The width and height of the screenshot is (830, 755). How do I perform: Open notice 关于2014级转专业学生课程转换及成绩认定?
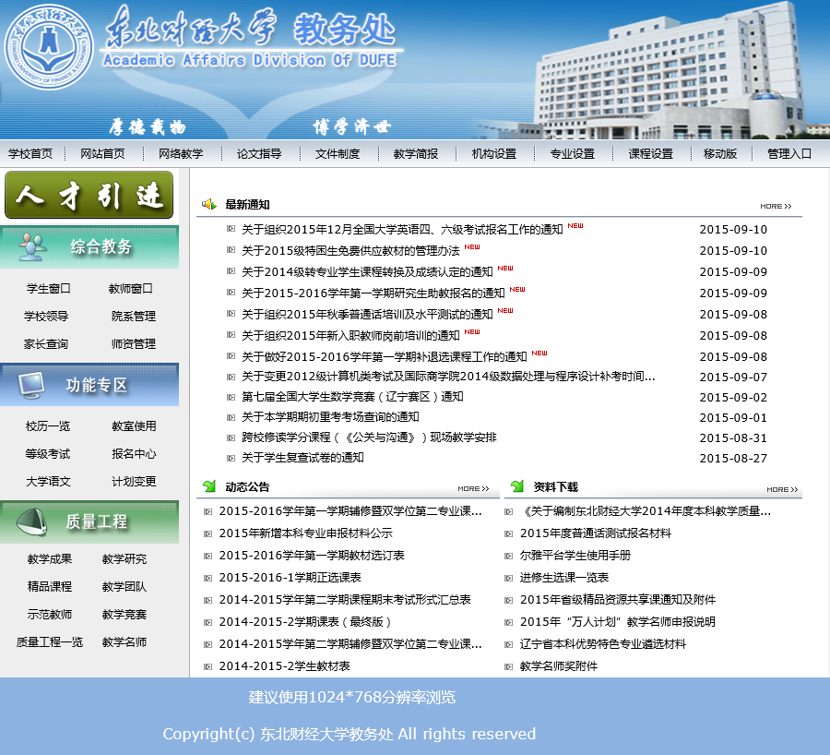point(367,271)
